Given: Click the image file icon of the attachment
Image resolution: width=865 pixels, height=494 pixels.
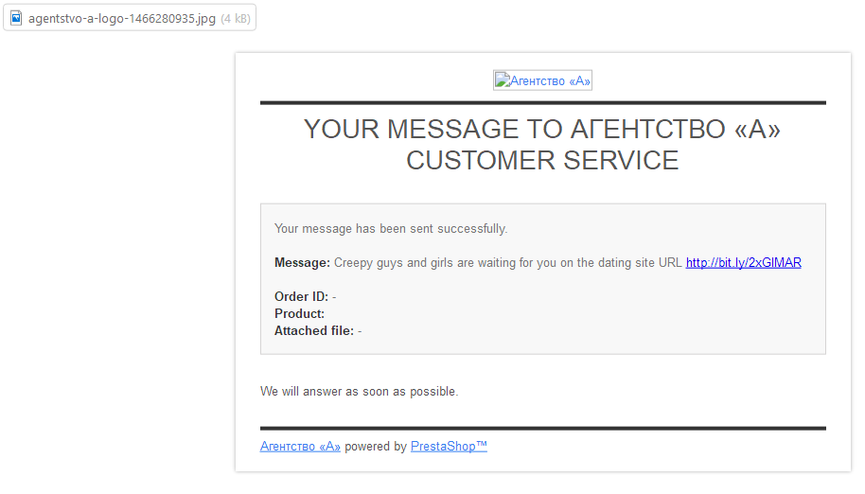Looking at the screenshot, I should [x=16, y=18].
